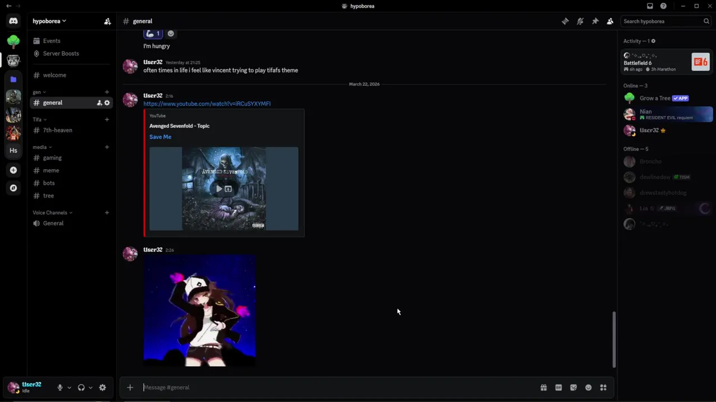Edit general channel settings gear

pyautogui.click(x=107, y=103)
